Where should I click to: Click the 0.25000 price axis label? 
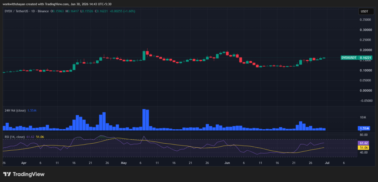click(x=366, y=40)
